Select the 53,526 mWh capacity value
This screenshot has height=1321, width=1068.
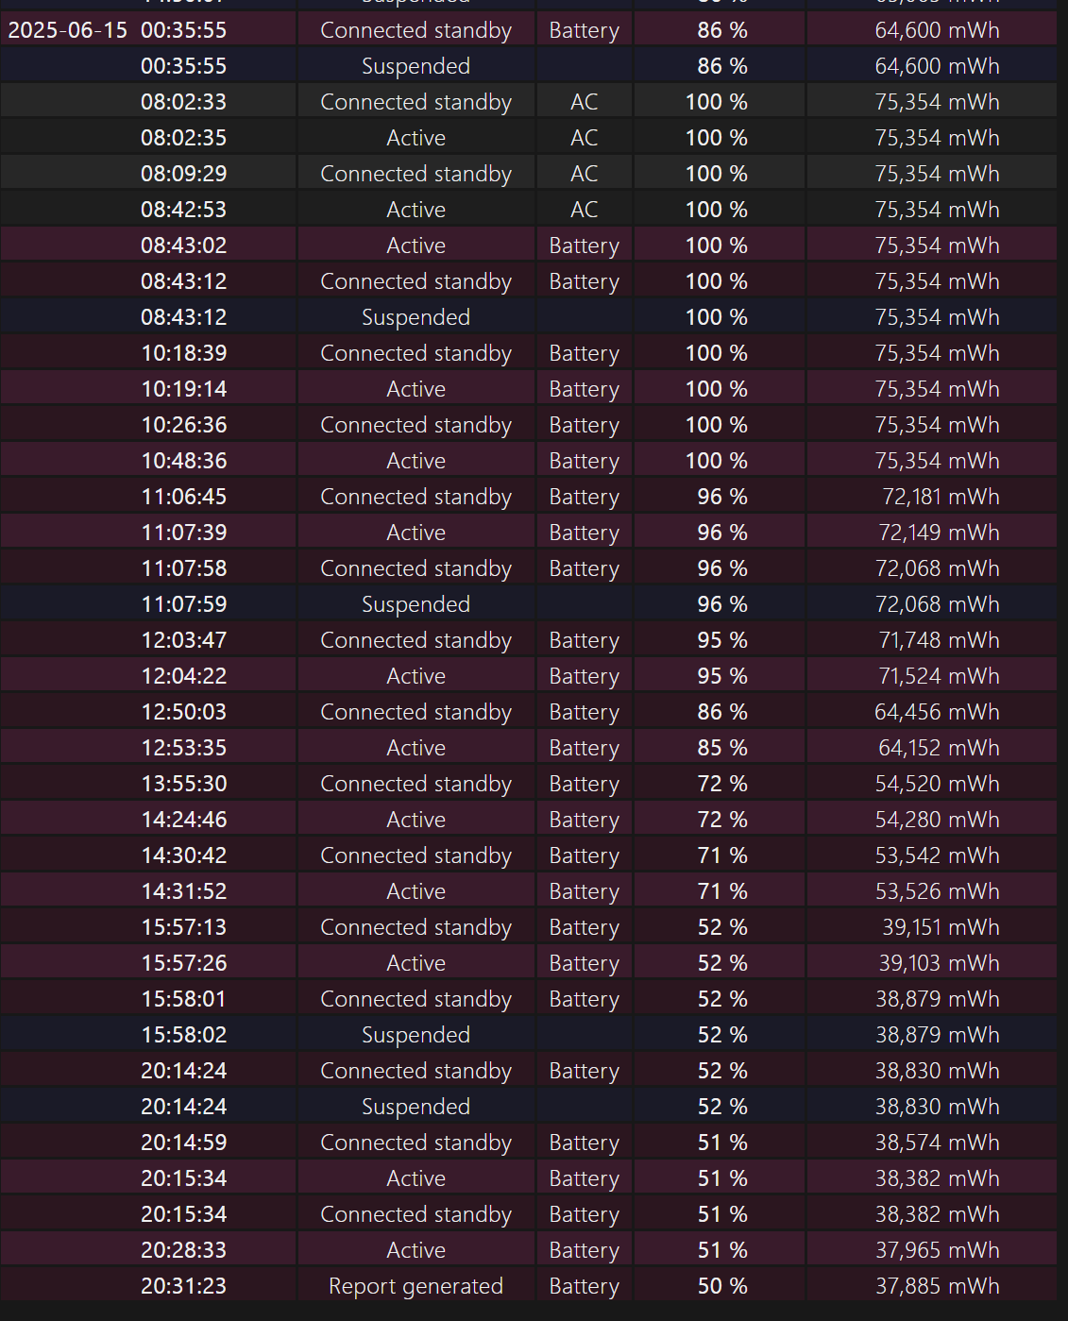point(936,891)
